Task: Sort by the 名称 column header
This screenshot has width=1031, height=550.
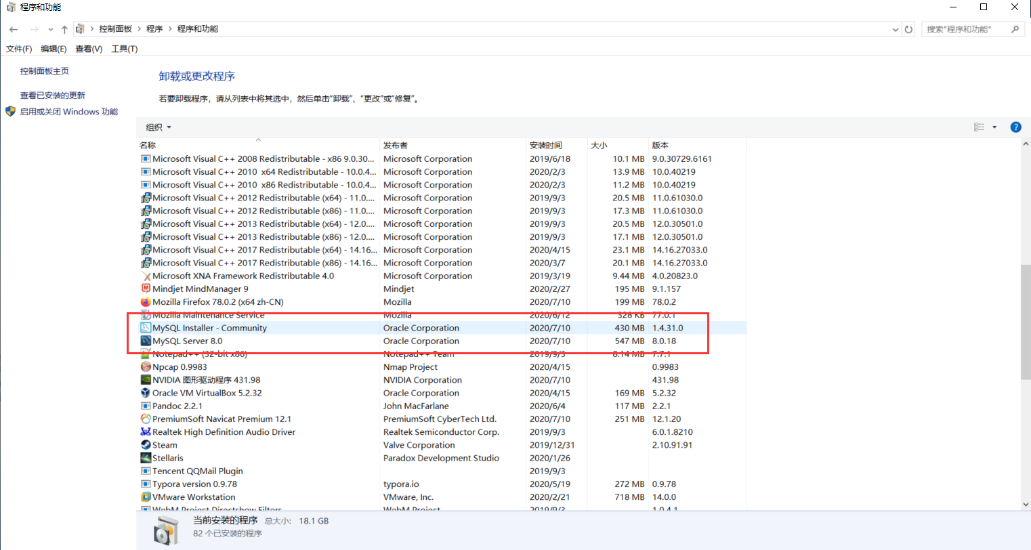Action: [258, 145]
